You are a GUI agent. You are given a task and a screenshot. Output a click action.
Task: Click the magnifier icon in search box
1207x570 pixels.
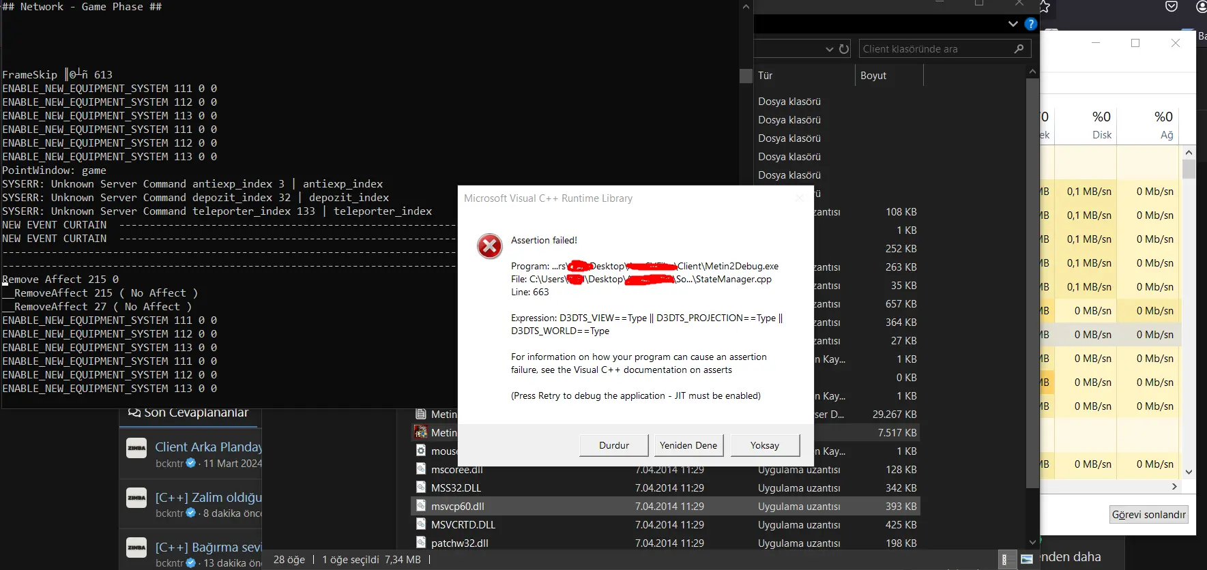[x=1019, y=49]
